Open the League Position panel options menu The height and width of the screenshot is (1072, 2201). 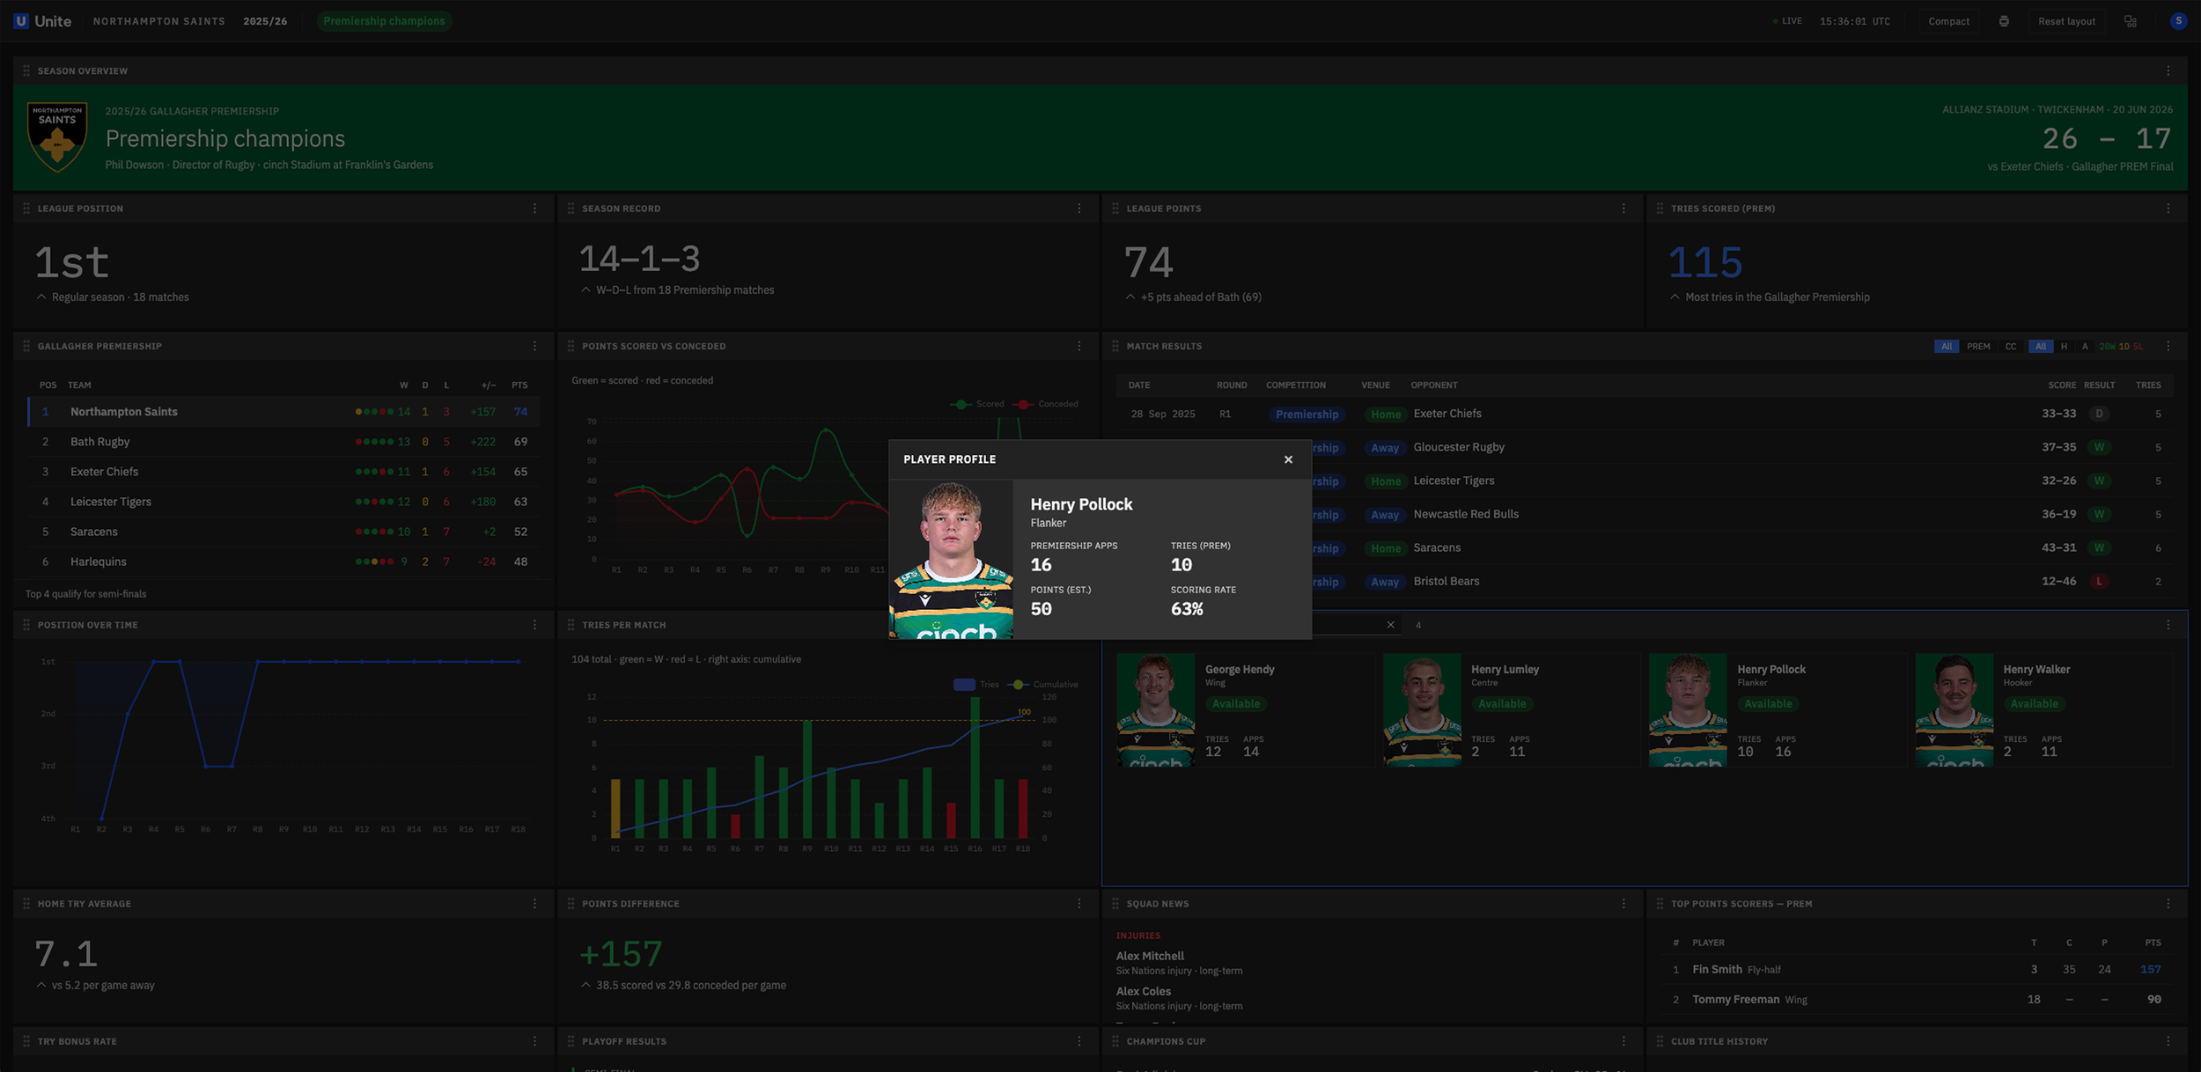pos(534,209)
